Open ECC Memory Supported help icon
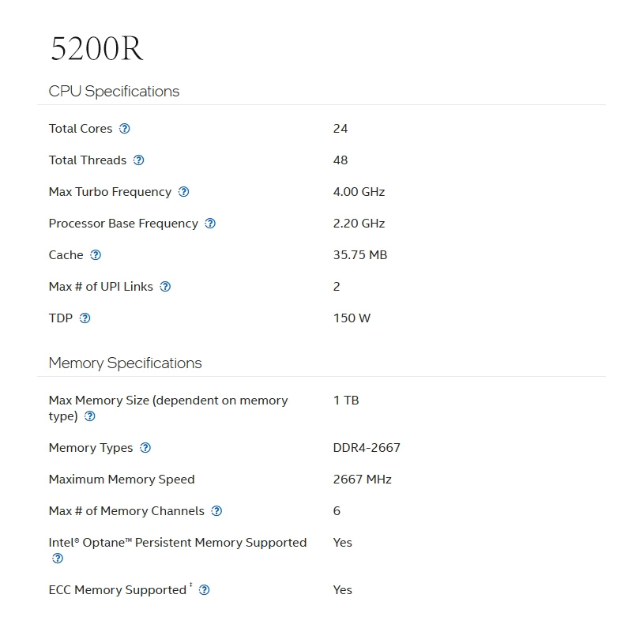The height and width of the screenshot is (632, 632). pos(205,590)
